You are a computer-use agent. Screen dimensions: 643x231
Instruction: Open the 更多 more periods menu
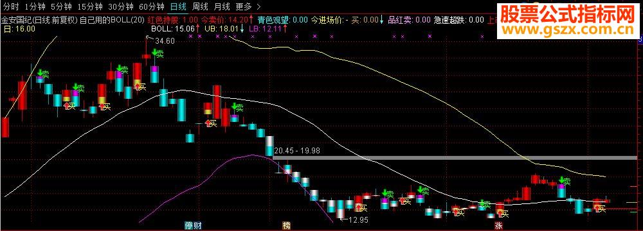(244, 6)
